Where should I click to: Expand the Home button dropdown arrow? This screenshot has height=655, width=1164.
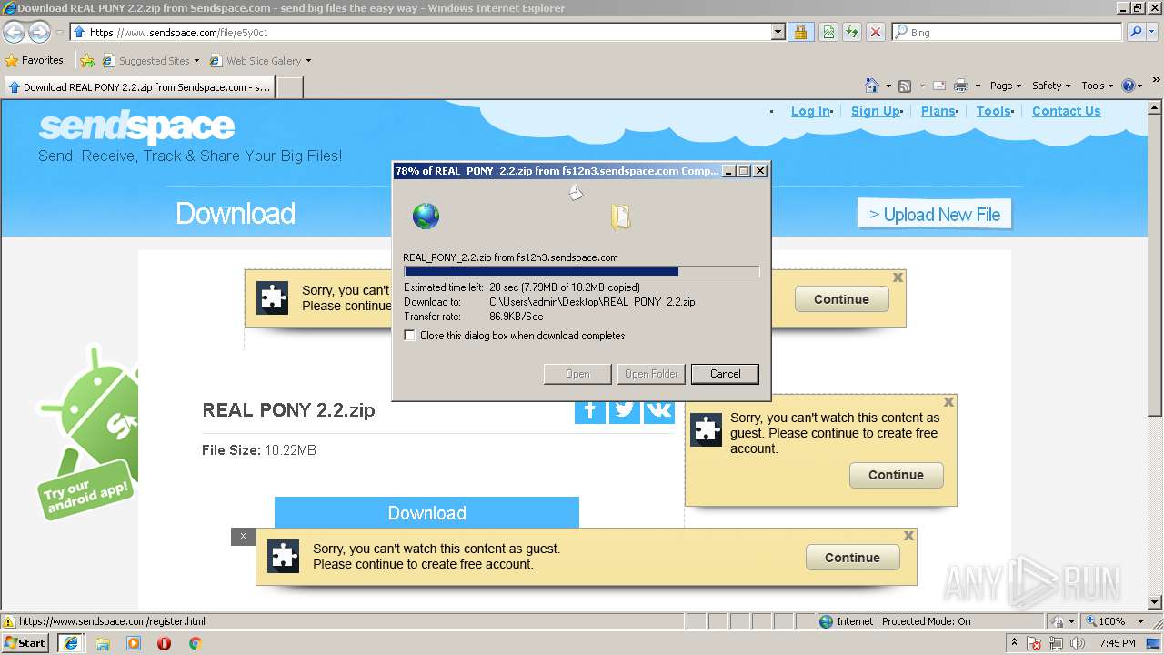(x=888, y=86)
